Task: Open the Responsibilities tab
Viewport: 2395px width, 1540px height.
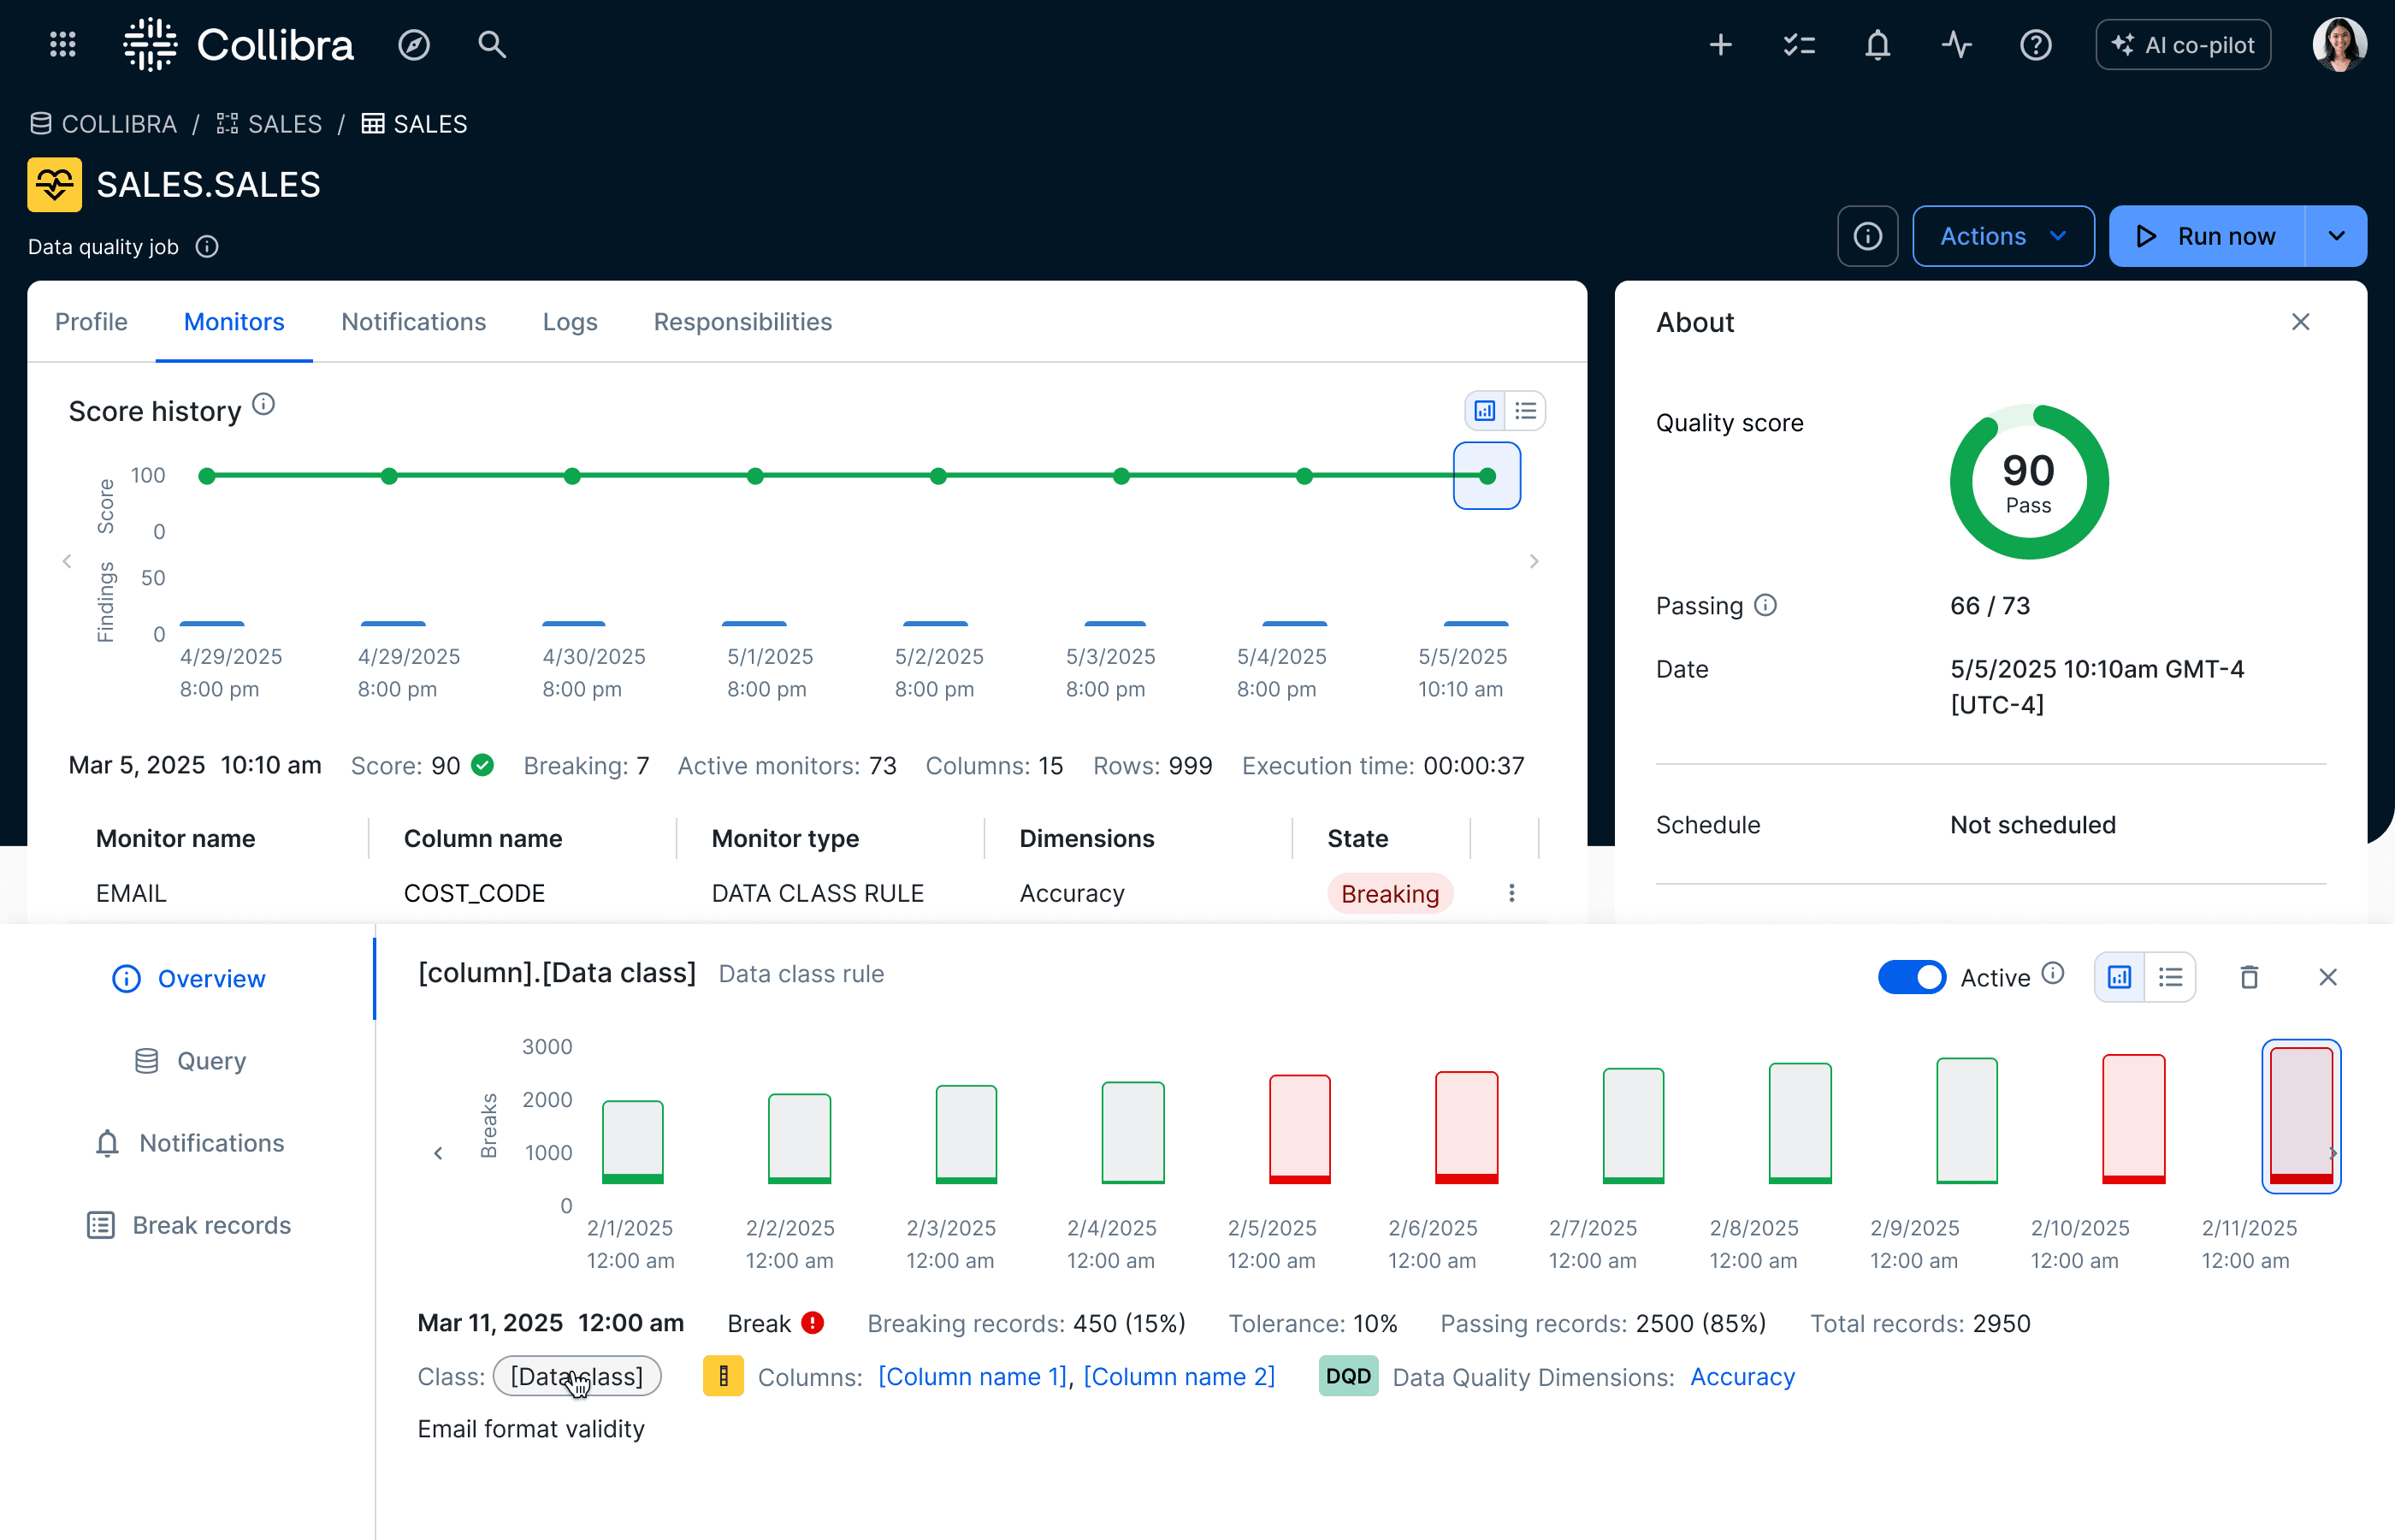Action: (x=742, y=322)
